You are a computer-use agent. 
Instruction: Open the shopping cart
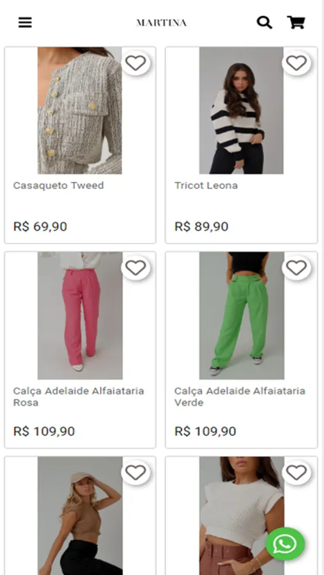click(x=296, y=22)
